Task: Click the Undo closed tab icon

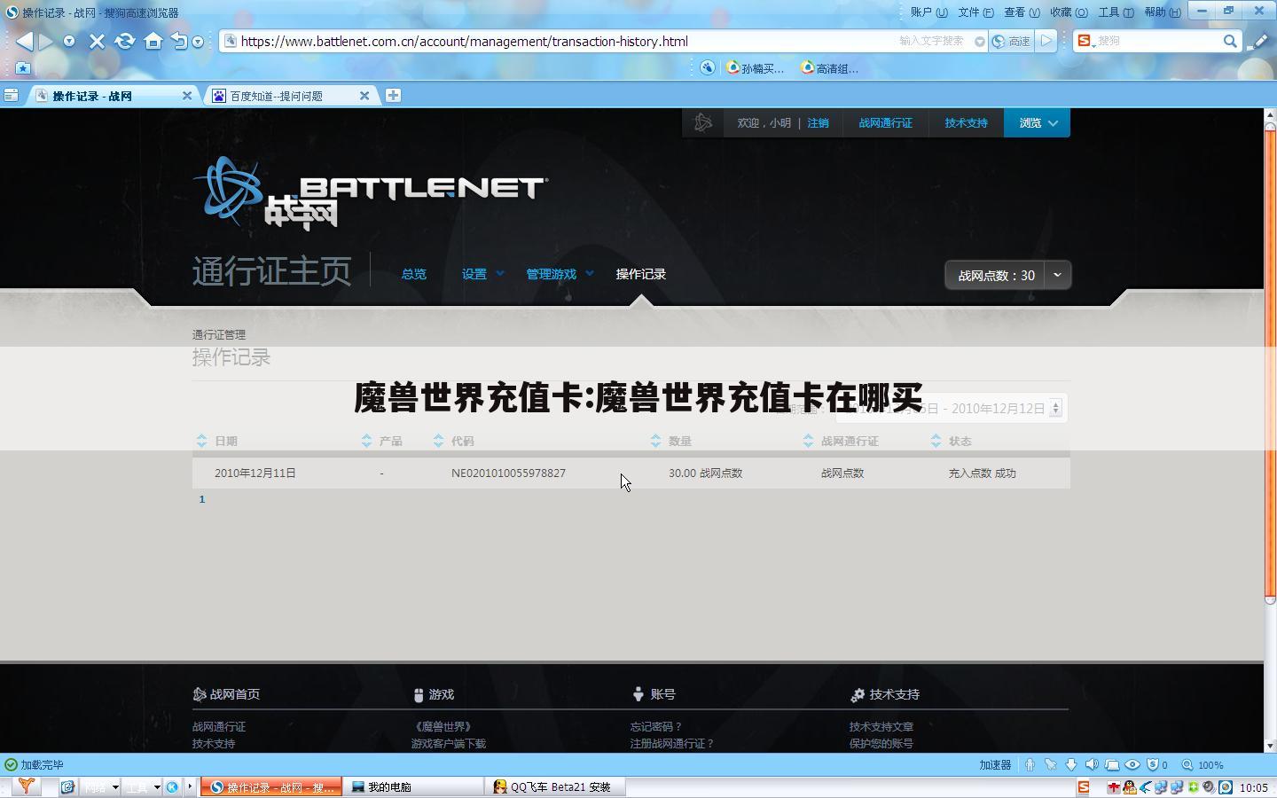Action: tap(179, 41)
